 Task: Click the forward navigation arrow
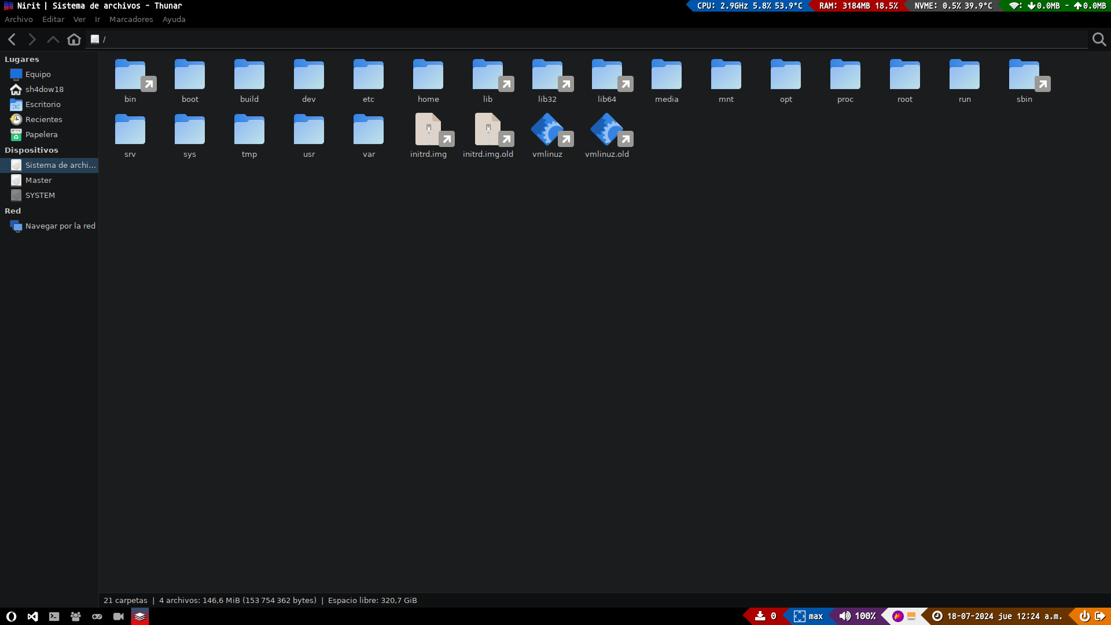tap(32, 39)
